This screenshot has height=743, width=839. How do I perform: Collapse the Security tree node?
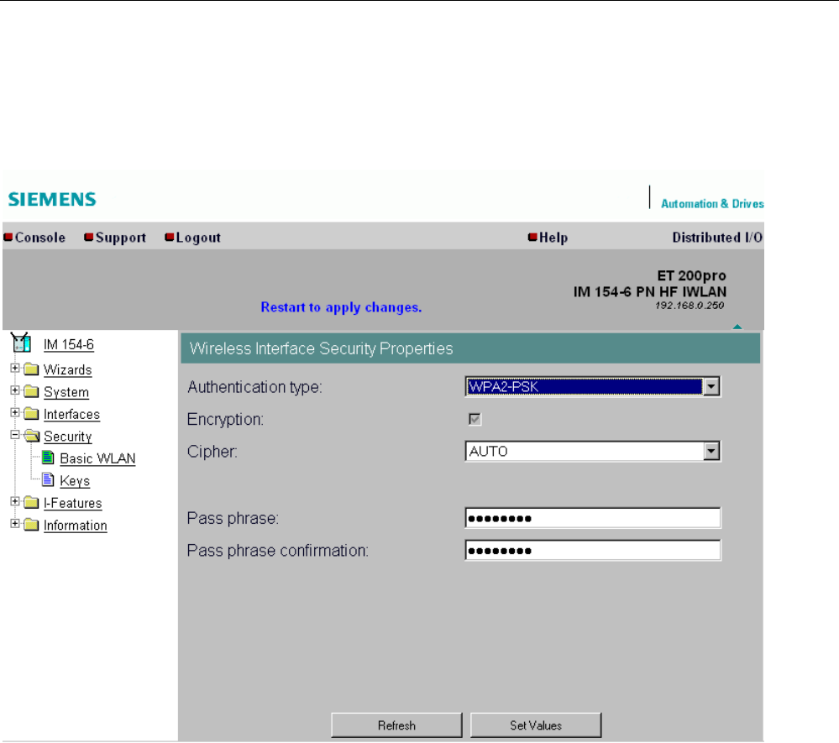click(15, 435)
